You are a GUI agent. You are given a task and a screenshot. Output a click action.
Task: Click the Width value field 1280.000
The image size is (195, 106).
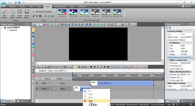[186, 52]
